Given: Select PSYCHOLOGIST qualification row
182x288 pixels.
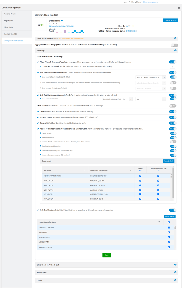Looking at the screenshot, I should point(106,237).
